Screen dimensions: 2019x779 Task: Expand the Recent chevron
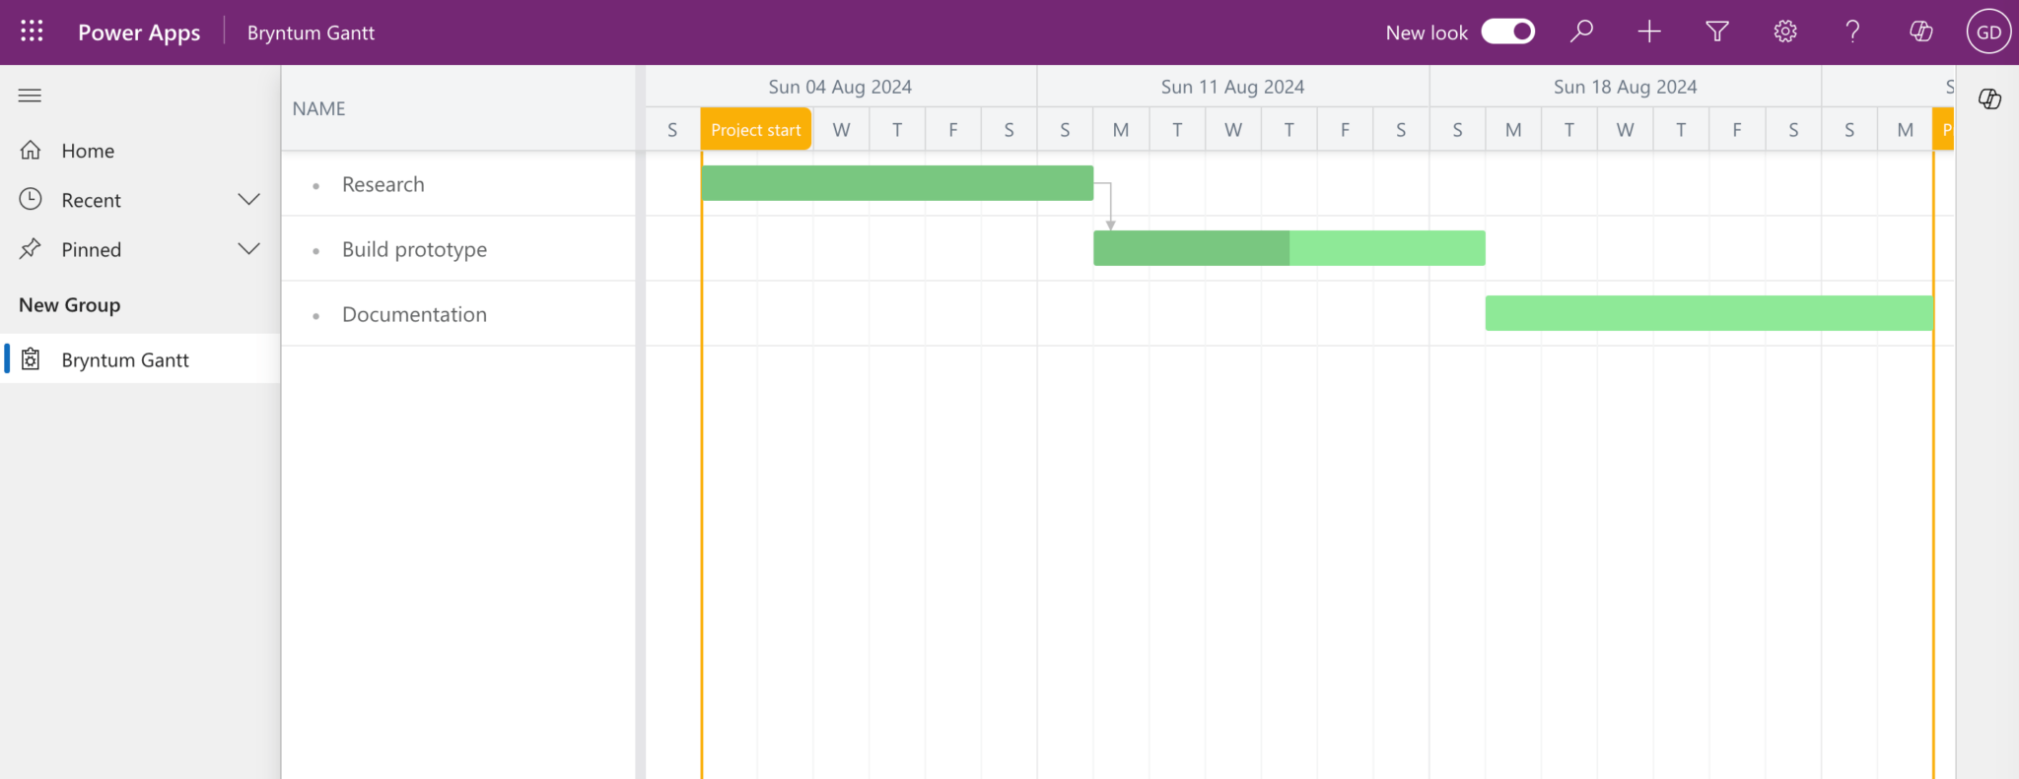tap(249, 199)
